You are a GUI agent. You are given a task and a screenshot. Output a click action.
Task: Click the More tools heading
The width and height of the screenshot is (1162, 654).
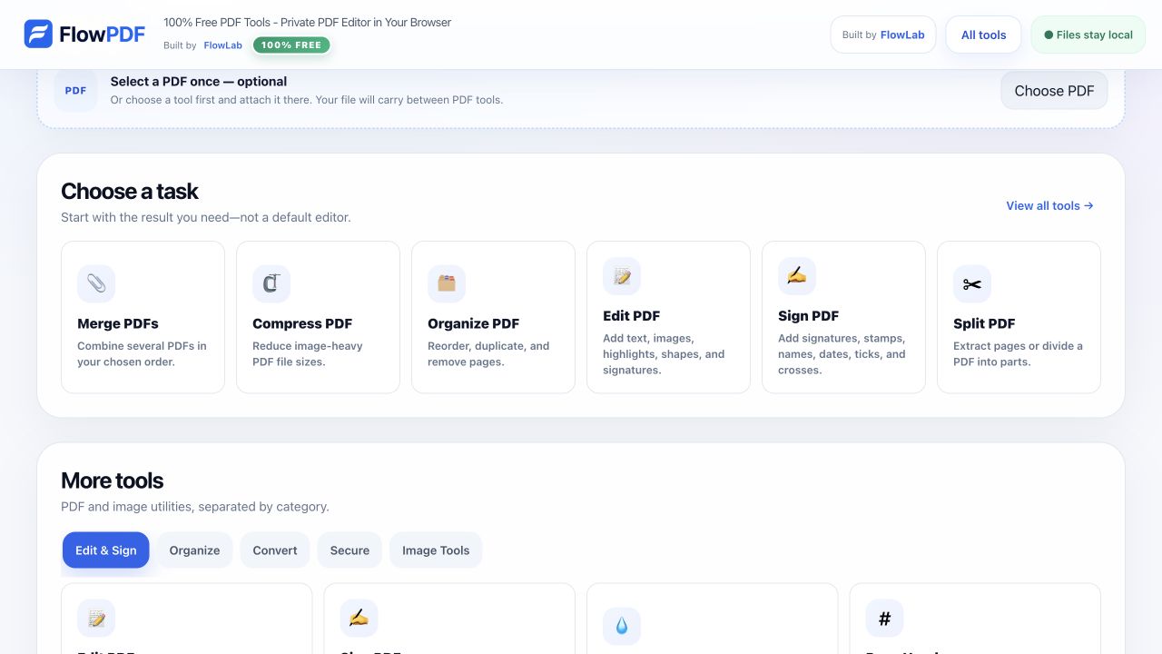click(113, 481)
